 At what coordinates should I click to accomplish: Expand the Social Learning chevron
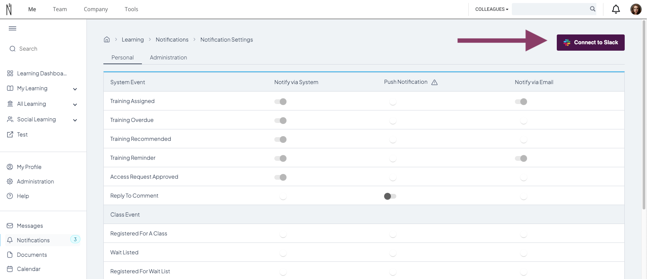75,120
